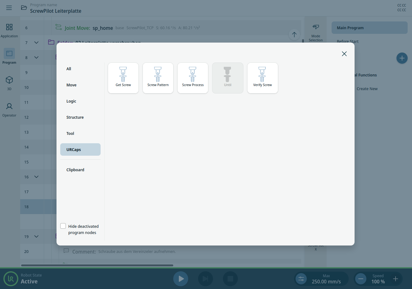Collapse the chevron on program line 7
The height and width of the screenshot is (289, 412).
pyautogui.click(x=36, y=43)
